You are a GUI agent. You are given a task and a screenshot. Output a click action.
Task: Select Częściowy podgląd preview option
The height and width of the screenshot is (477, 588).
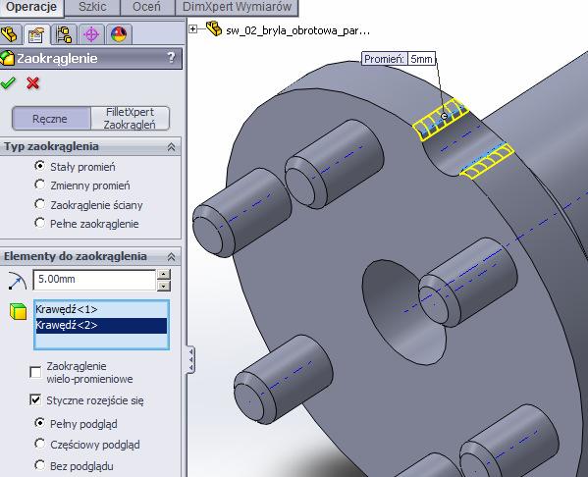(x=39, y=444)
